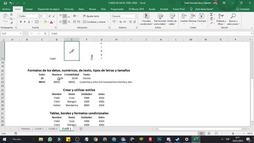Insert cells with Insertar button
The width and height of the screenshot is (254, 143).
(x=184, y=19)
